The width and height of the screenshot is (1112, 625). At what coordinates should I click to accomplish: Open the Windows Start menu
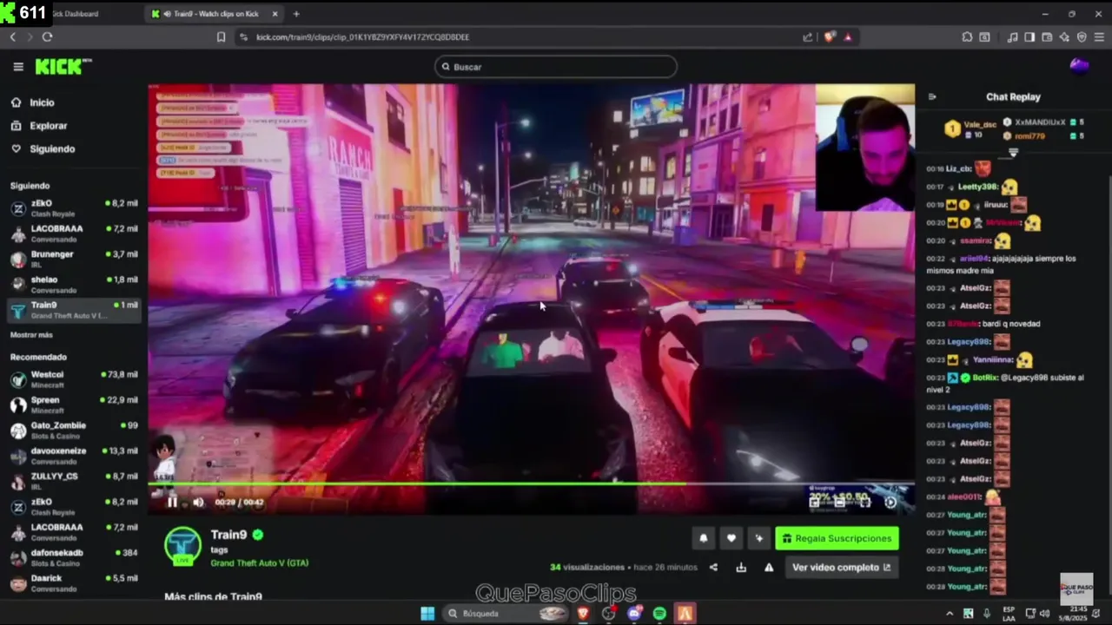point(427,614)
